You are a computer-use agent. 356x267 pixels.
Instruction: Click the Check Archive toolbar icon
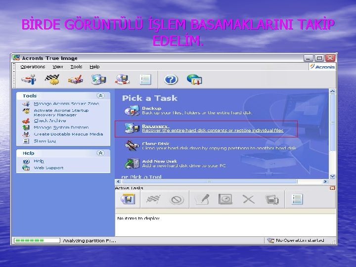tap(76, 80)
